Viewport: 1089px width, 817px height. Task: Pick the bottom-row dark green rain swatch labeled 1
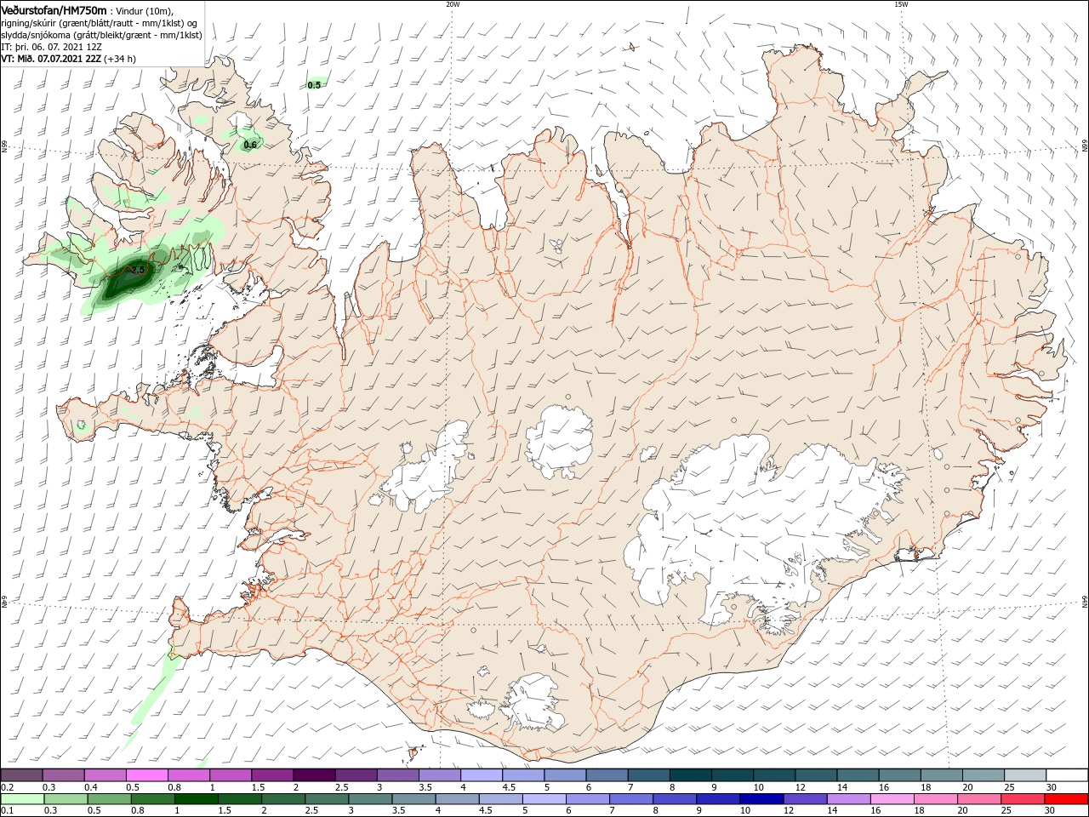(x=196, y=799)
